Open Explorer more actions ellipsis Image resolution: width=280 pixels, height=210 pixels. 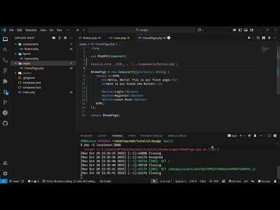coord(71,38)
